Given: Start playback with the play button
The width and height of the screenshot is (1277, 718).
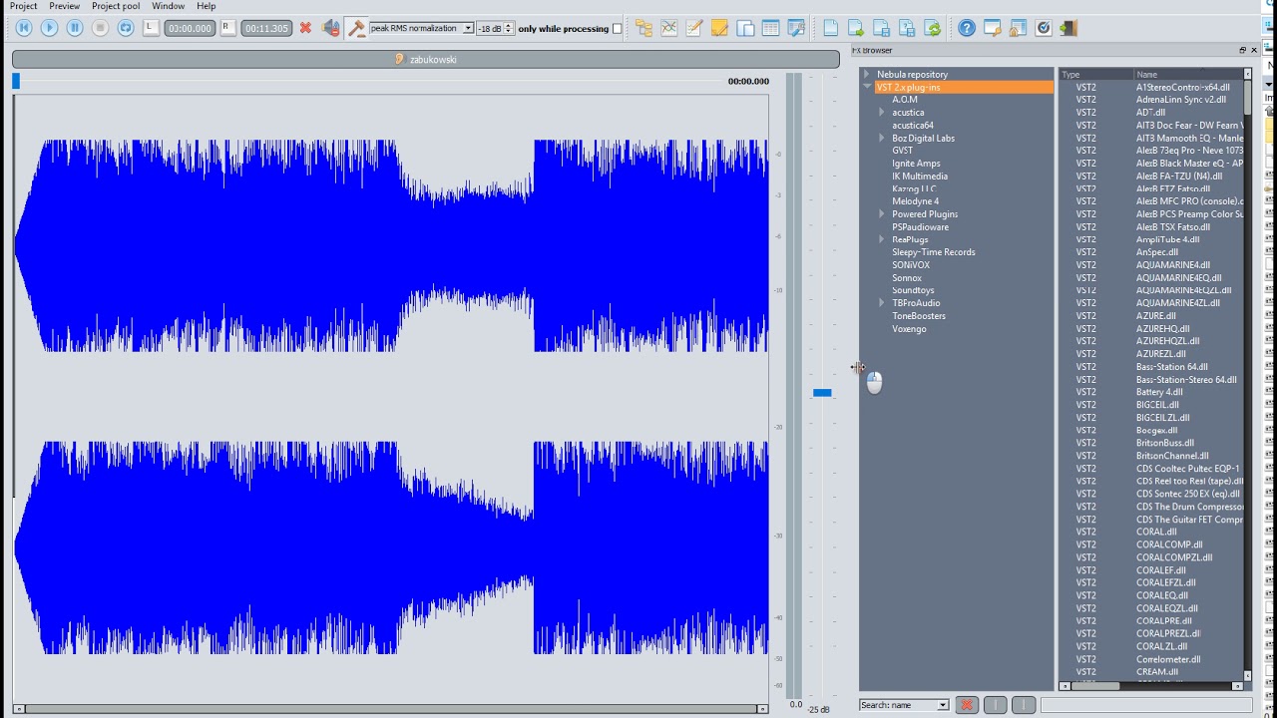Looking at the screenshot, I should (x=49, y=28).
